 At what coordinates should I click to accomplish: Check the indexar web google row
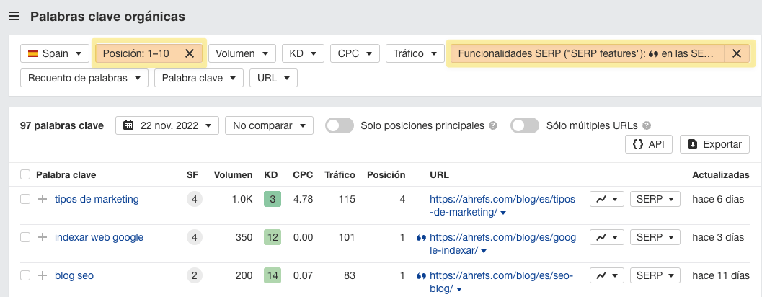coord(25,237)
